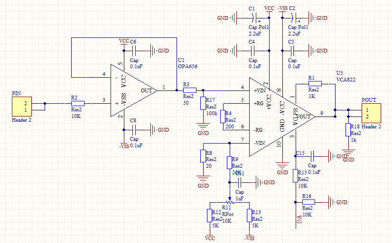The image size is (392, 243).
Task: Click the OUT pin label on OPA656
Action: point(146,90)
